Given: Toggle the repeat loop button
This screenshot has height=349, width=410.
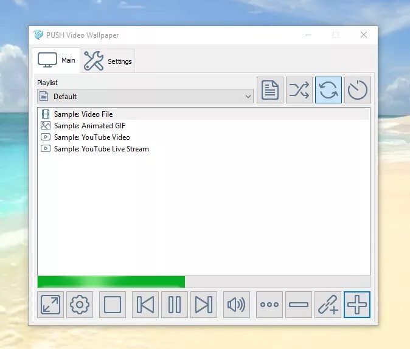Looking at the screenshot, I should coord(328,90).
